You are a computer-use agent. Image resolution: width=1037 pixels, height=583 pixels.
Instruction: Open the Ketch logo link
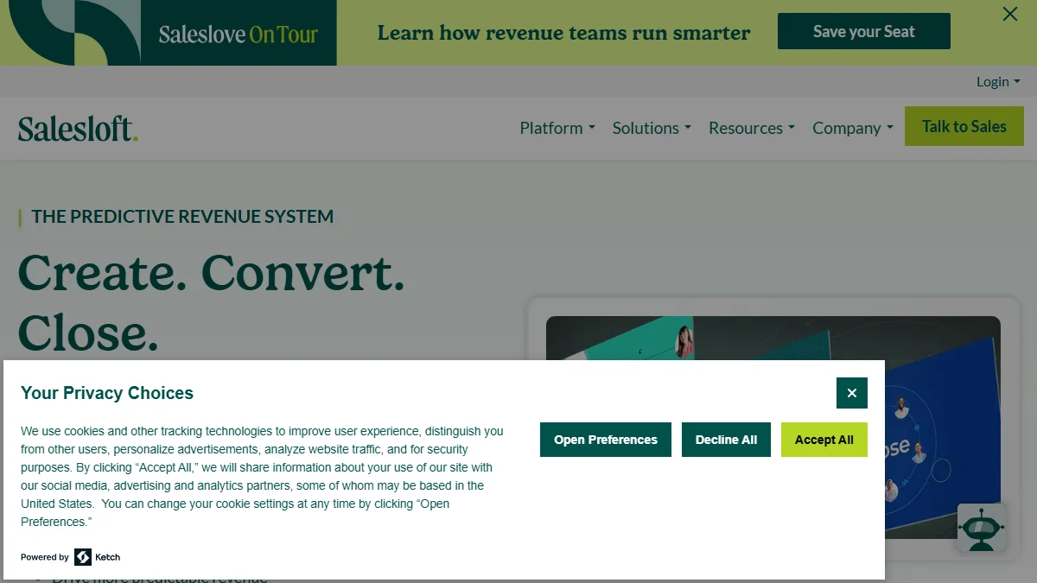98,557
